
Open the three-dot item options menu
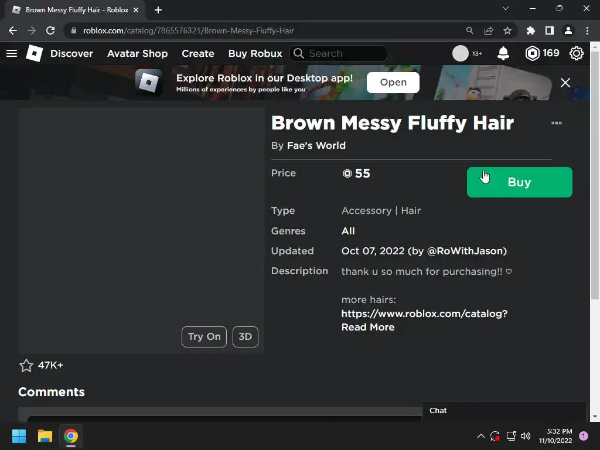(x=557, y=123)
